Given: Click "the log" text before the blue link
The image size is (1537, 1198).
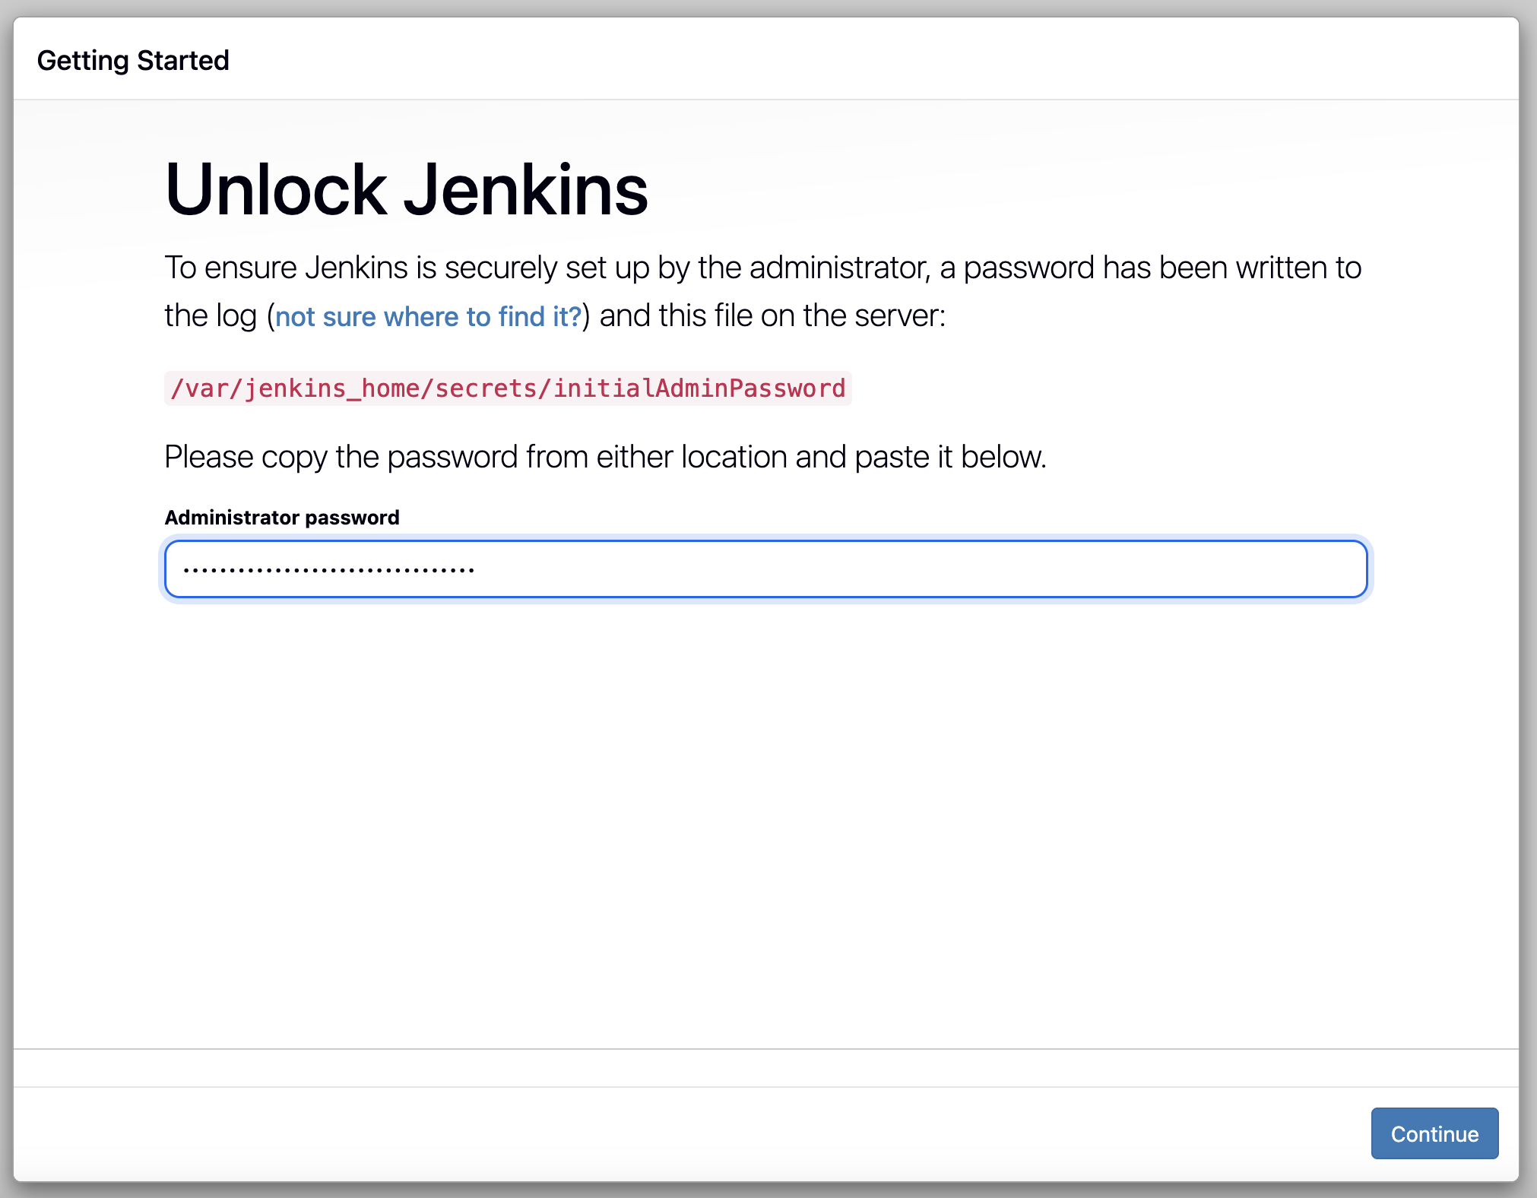Looking at the screenshot, I should click(211, 315).
